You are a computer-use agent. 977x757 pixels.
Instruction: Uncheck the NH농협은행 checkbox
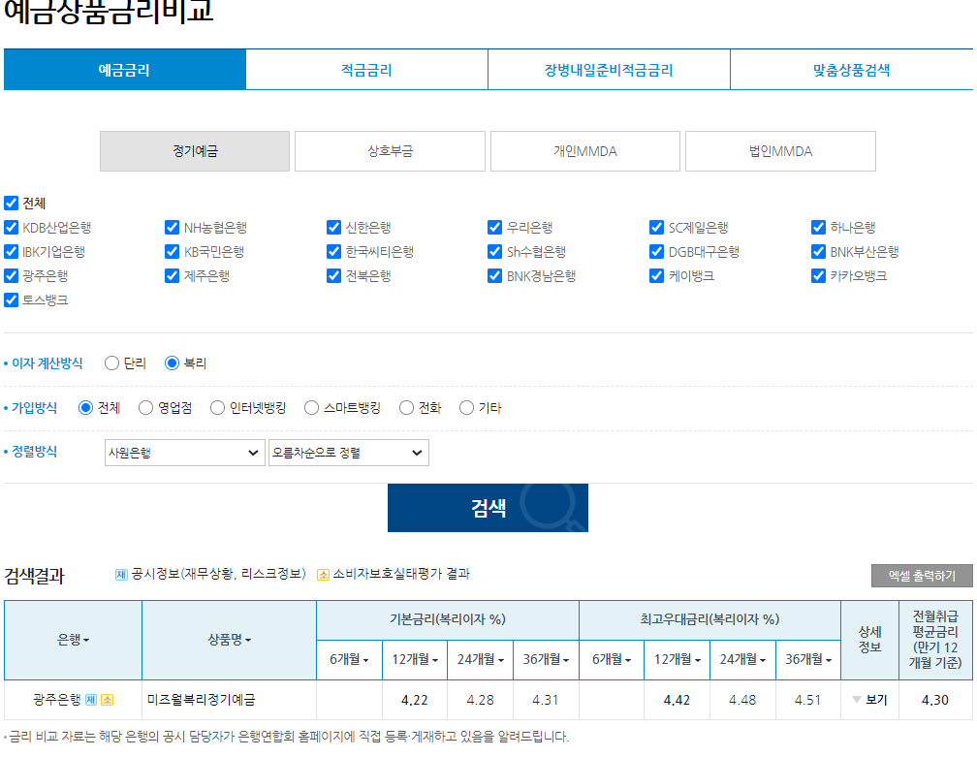(172, 228)
